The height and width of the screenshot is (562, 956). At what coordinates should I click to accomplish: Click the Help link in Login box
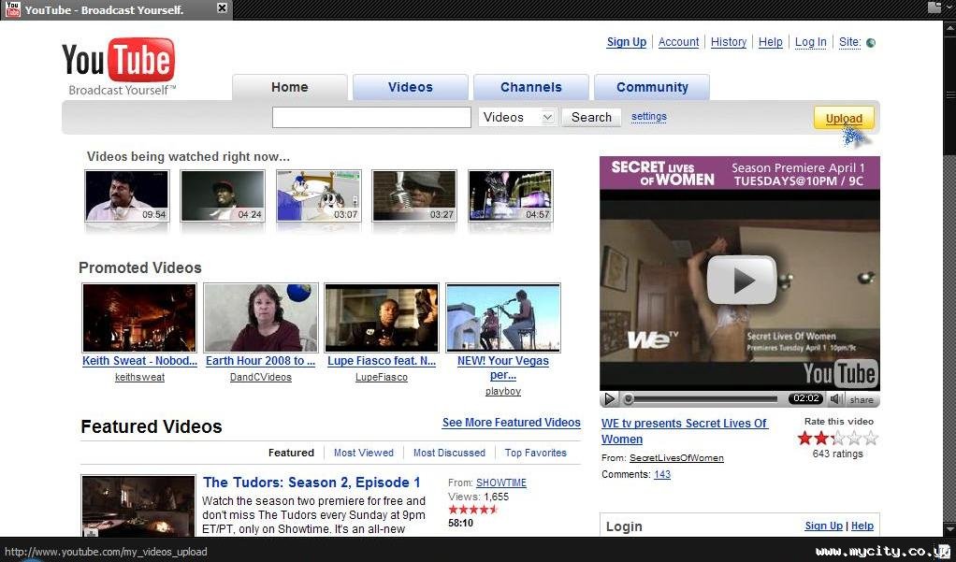862,526
